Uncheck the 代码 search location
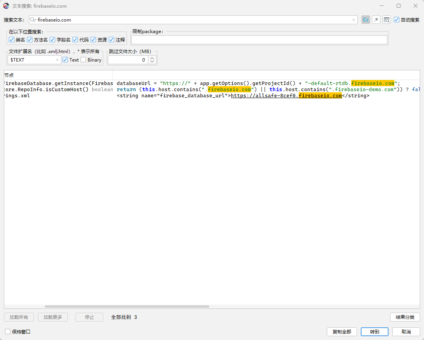424x340 pixels. (75, 40)
